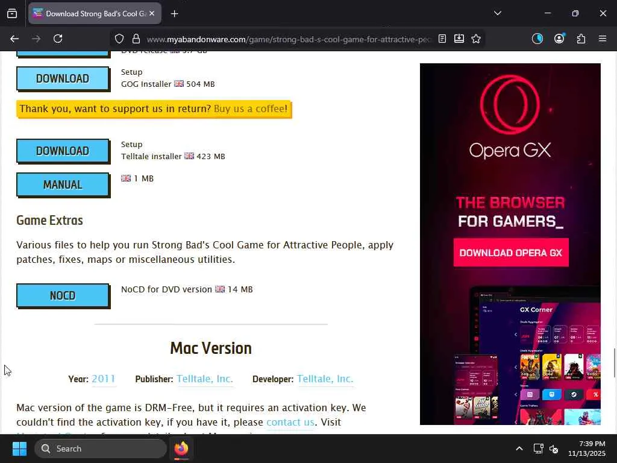Open the blue circular extension icon in toolbar

pos(537,39)
